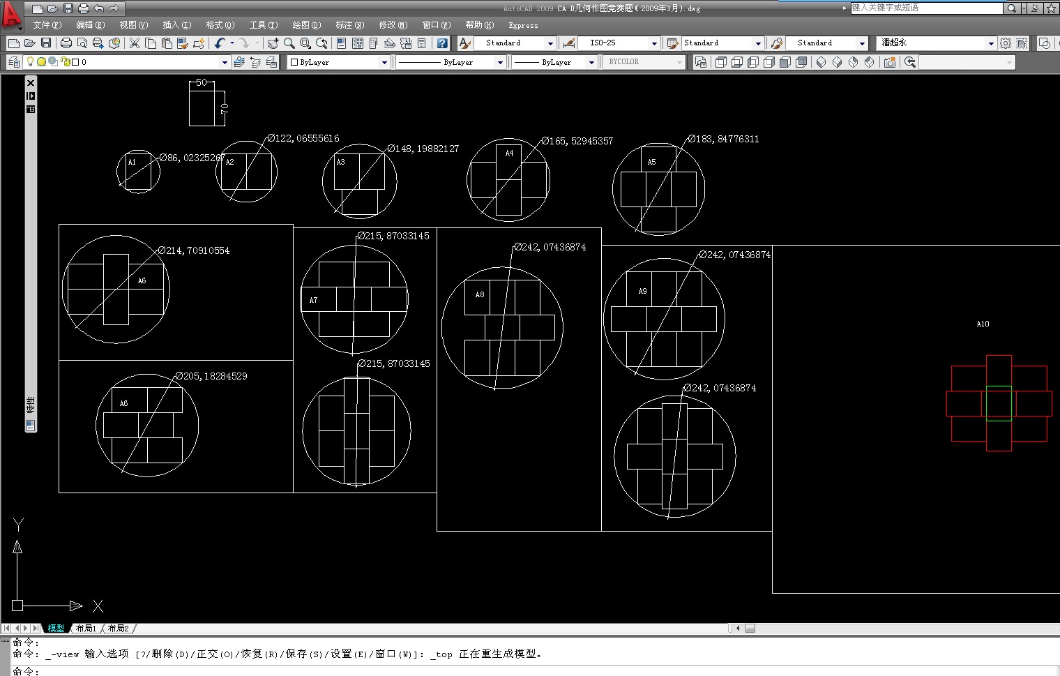This screenshot has height=676, width=1060.
Task: Click the Ø86,0232526 dimension text near A1
Action: point(192,158)
